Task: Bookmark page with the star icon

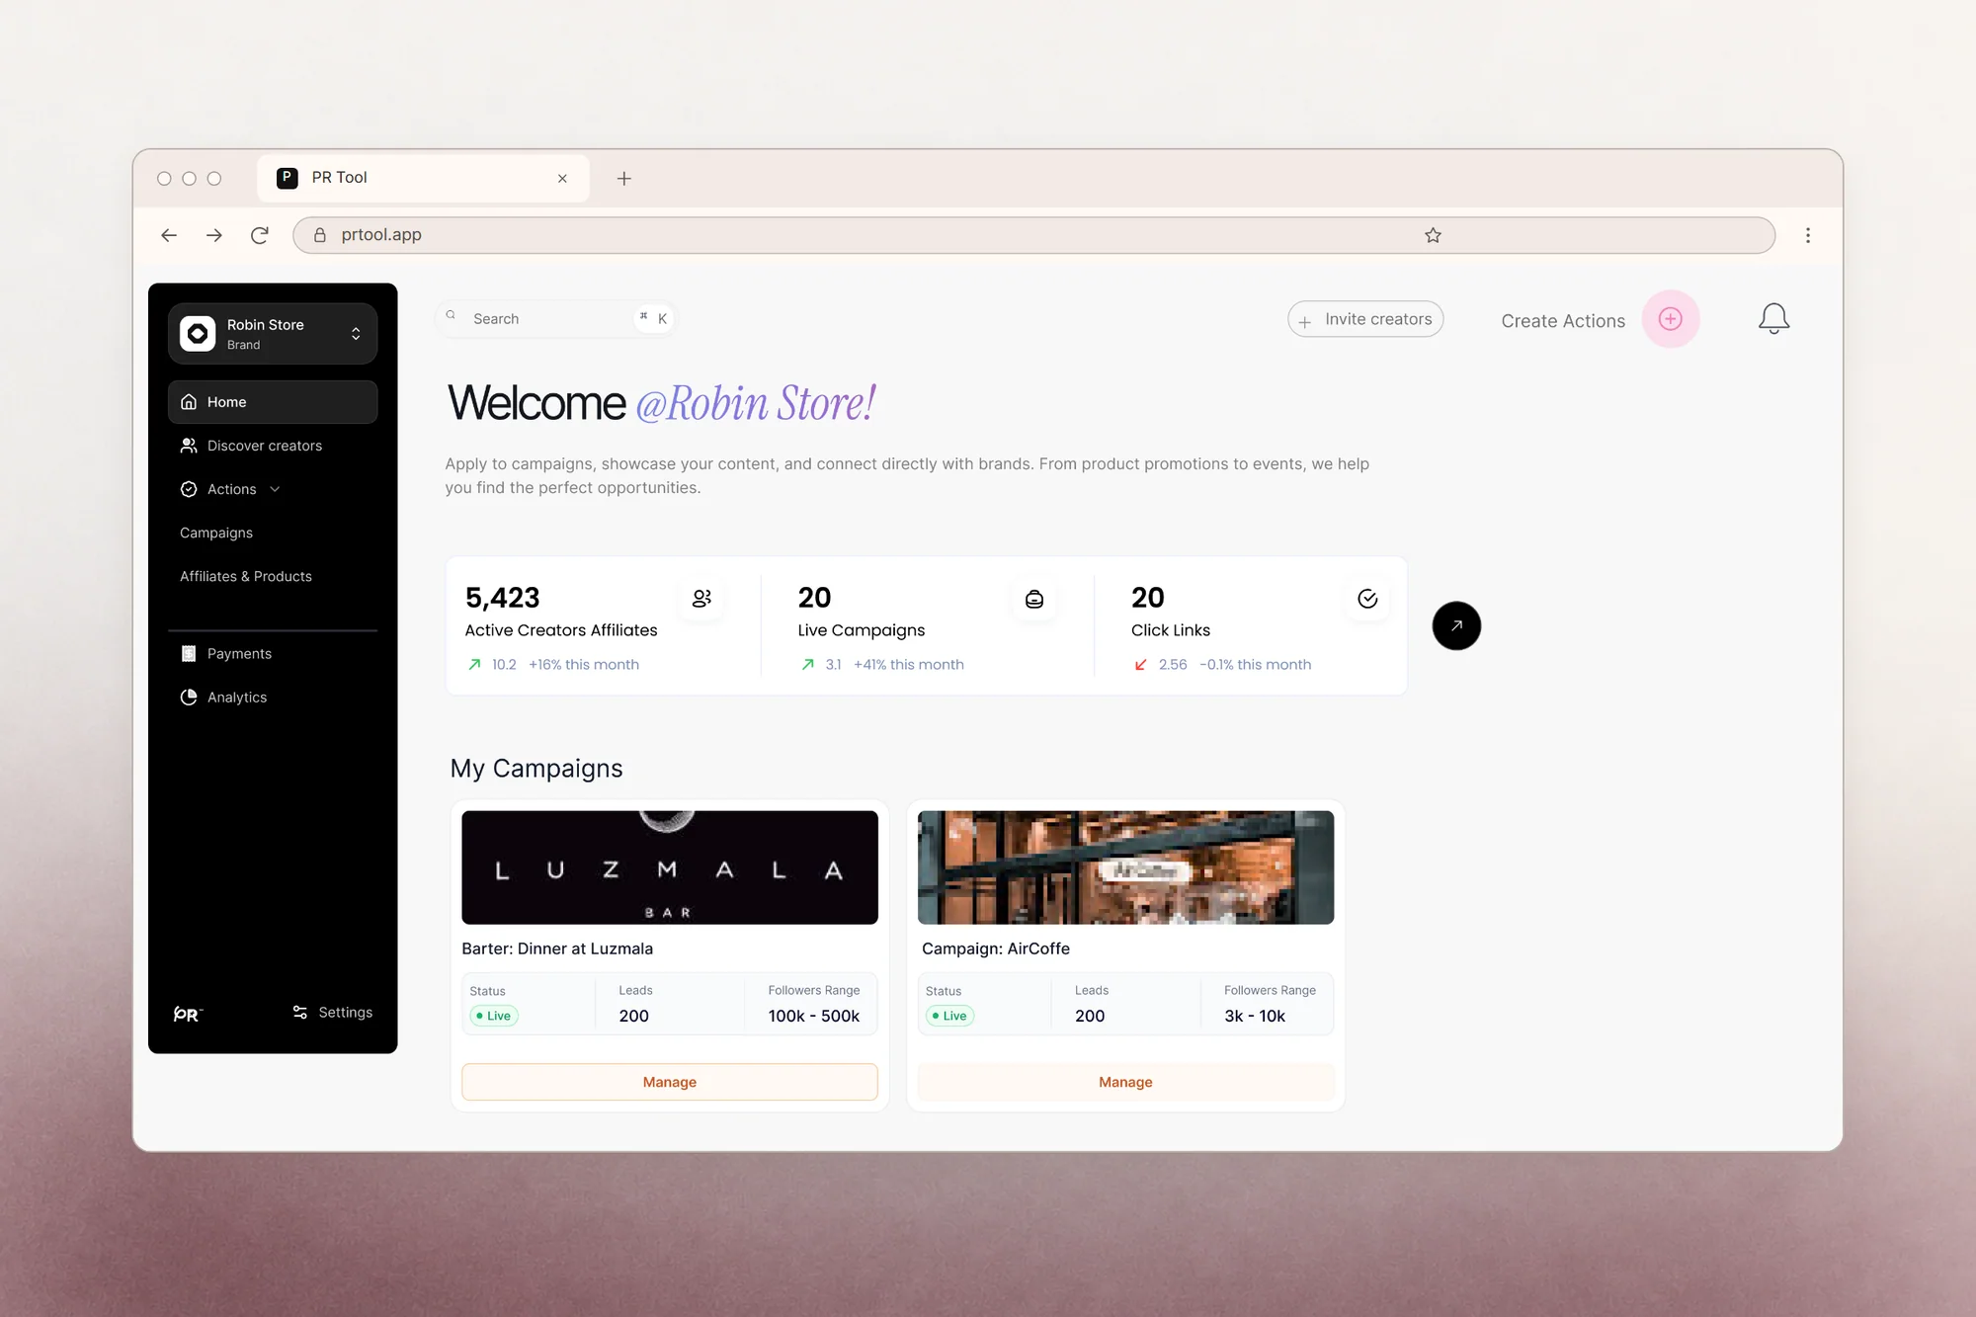Action: (x=1433, y=235)
